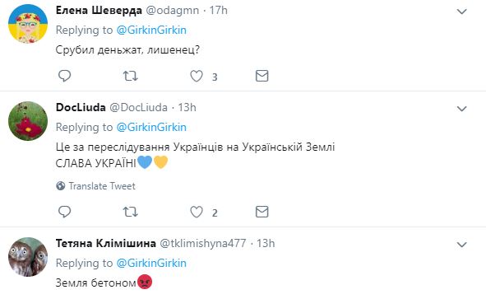
Task: Send Елена Шеверда's tweet via direct message
Action: [262, 76]
